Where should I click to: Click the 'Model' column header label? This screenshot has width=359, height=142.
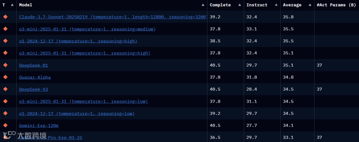click(26, 5)
